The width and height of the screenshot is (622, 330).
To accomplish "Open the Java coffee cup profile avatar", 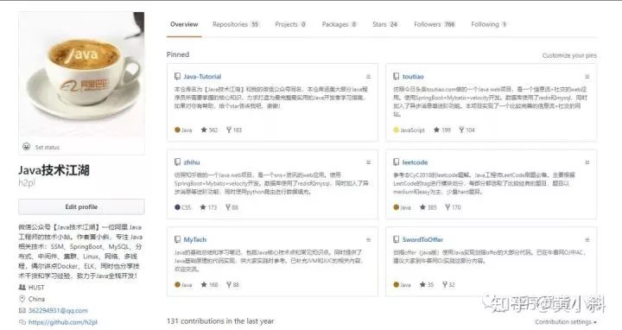I will click(81, 74).
